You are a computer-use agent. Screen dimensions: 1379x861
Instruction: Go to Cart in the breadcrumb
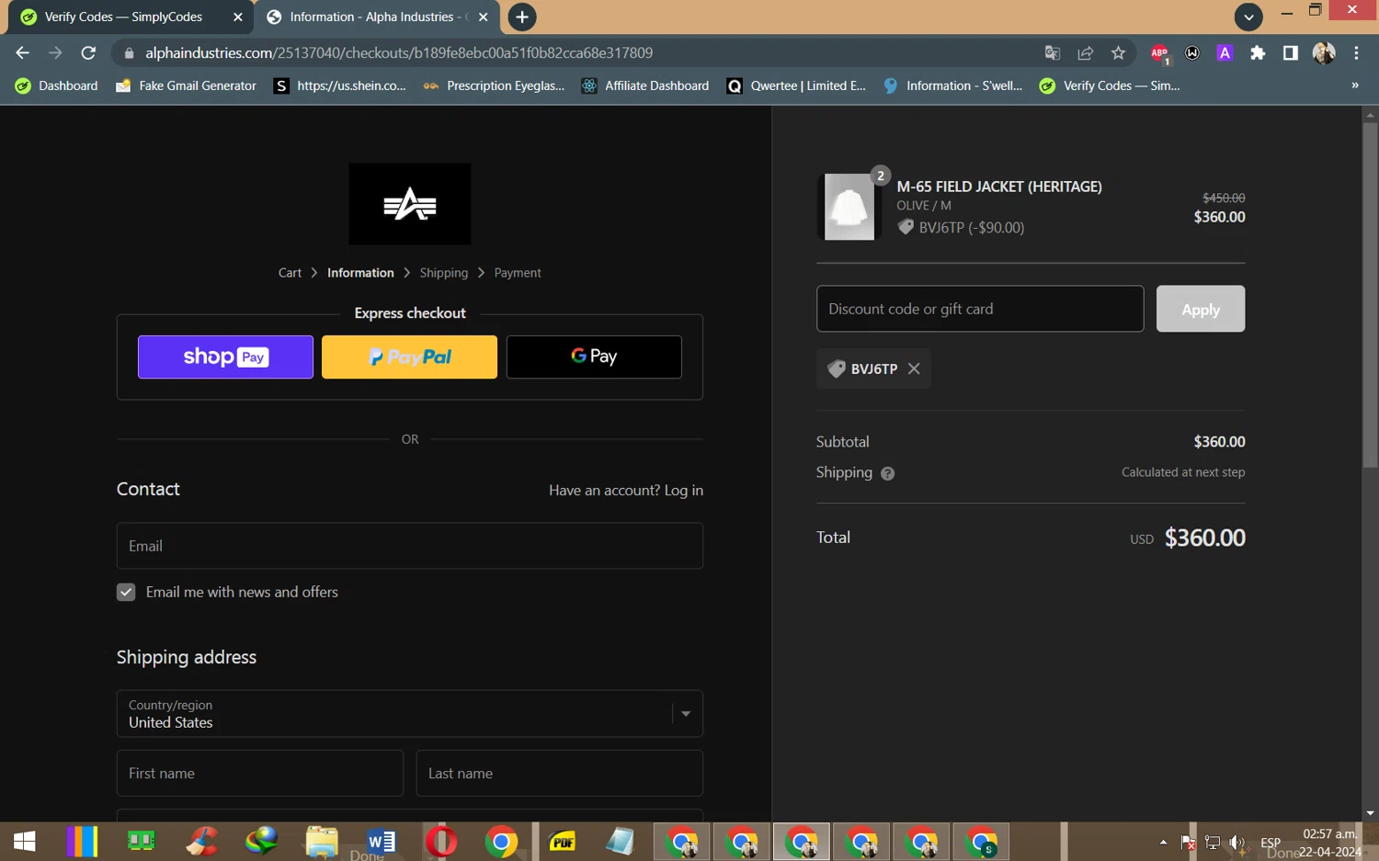pyautogui.click(x=290, y=273)
